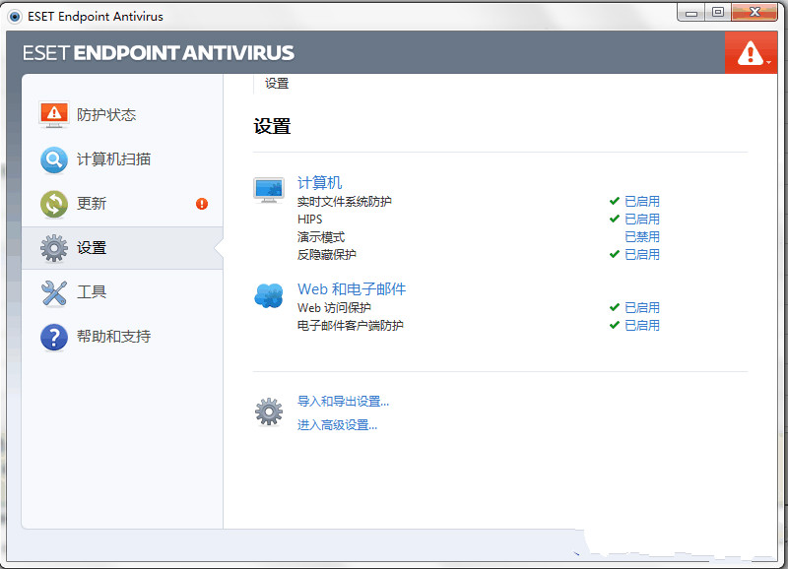
Task: Select the 工具 sidebar icon
Action: click(x=53, y=291)
